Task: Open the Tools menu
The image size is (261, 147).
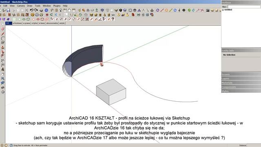Action: [38, 6]
